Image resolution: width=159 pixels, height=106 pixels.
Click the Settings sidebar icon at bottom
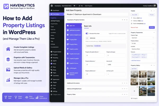point(51,91)
